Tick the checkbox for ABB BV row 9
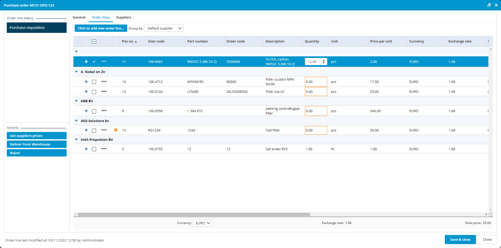 [94, 111]
